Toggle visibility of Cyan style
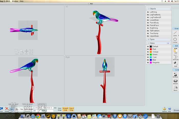This screenshot has height=119, width=179. click(x=148, y=57)
